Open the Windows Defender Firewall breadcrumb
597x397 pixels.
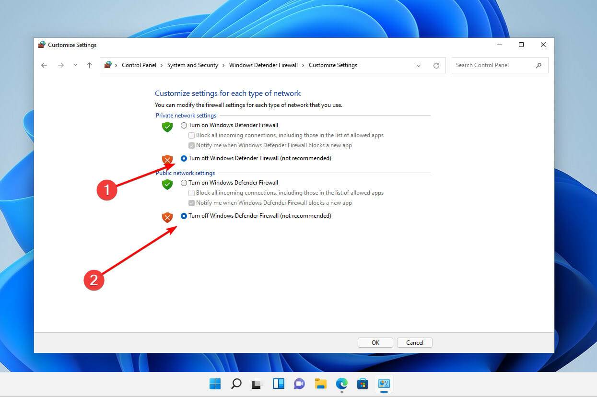tap(263, 65)
